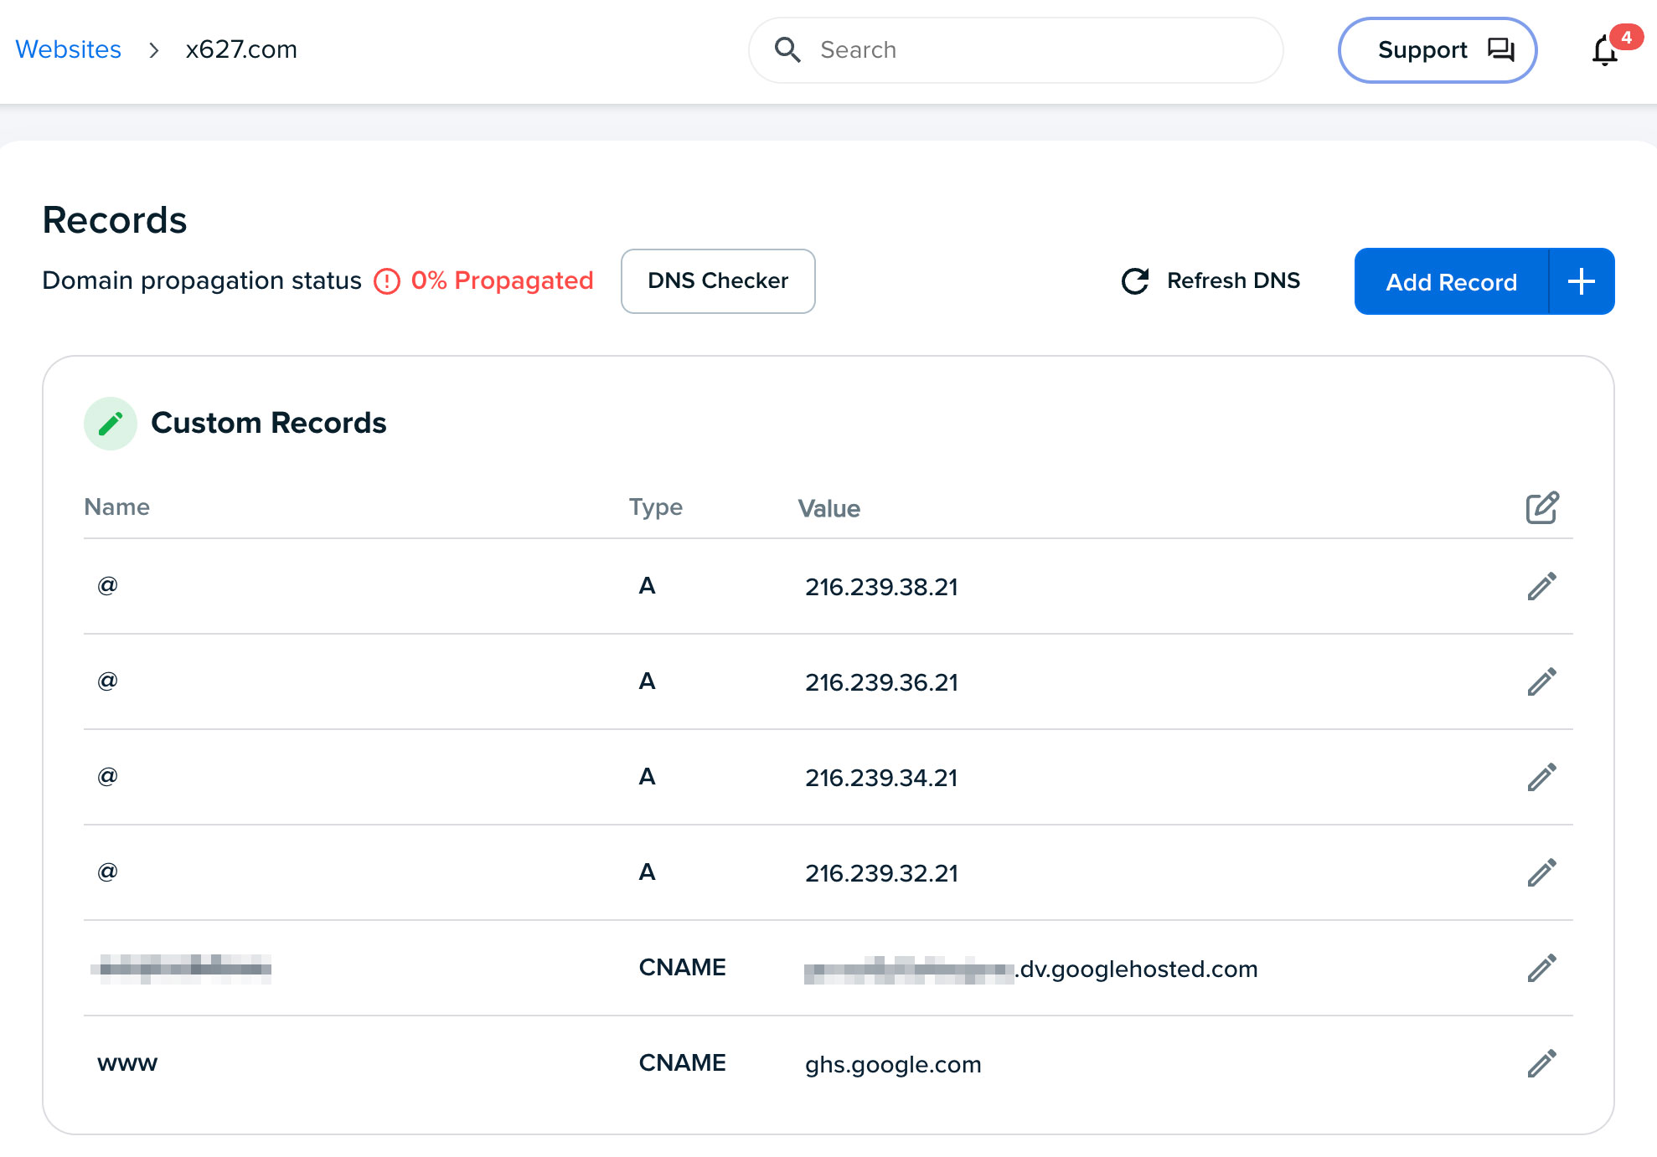Open the DNS Checker
Image resolution: width=1657 pixels, height=1157 pixels.
[718, 281]
